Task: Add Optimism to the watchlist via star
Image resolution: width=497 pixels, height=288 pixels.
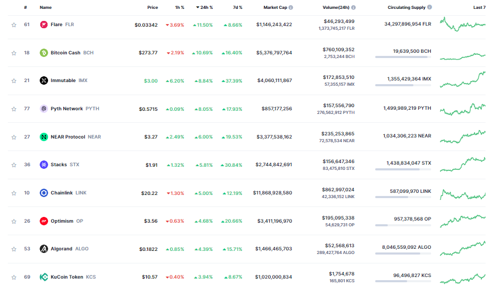Action: [14, 222]
